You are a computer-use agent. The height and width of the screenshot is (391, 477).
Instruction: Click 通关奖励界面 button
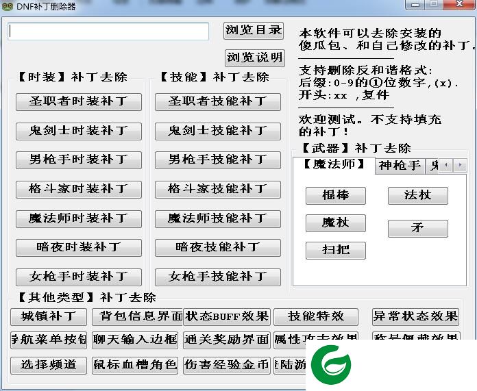(227, 340)
